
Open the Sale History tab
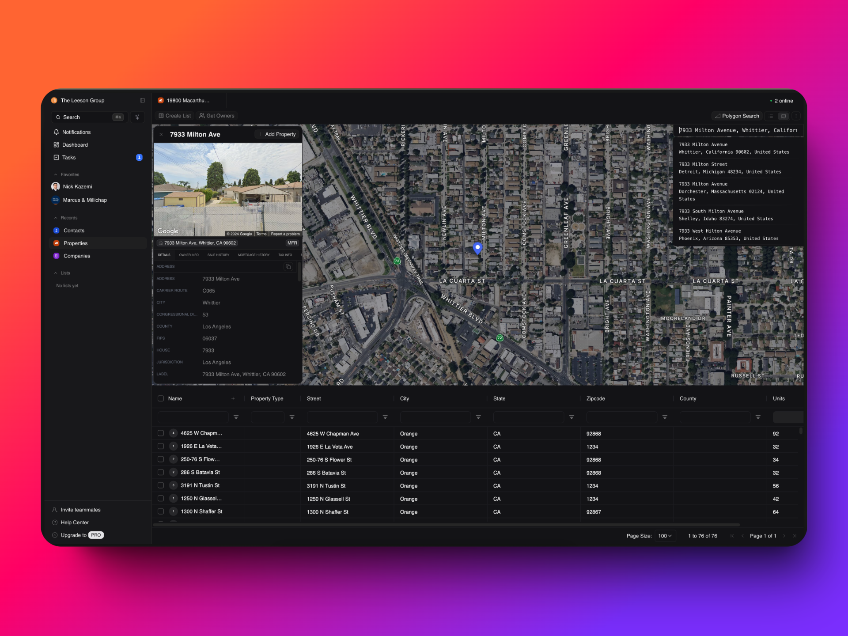click(x=218, y=255)
